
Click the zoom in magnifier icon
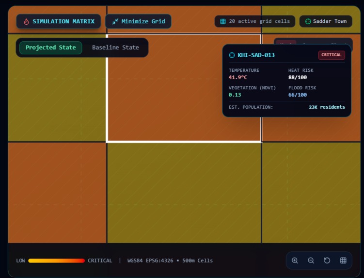click(295, 261)
